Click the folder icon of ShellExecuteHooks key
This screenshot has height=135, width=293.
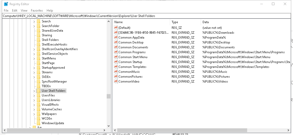38,44
